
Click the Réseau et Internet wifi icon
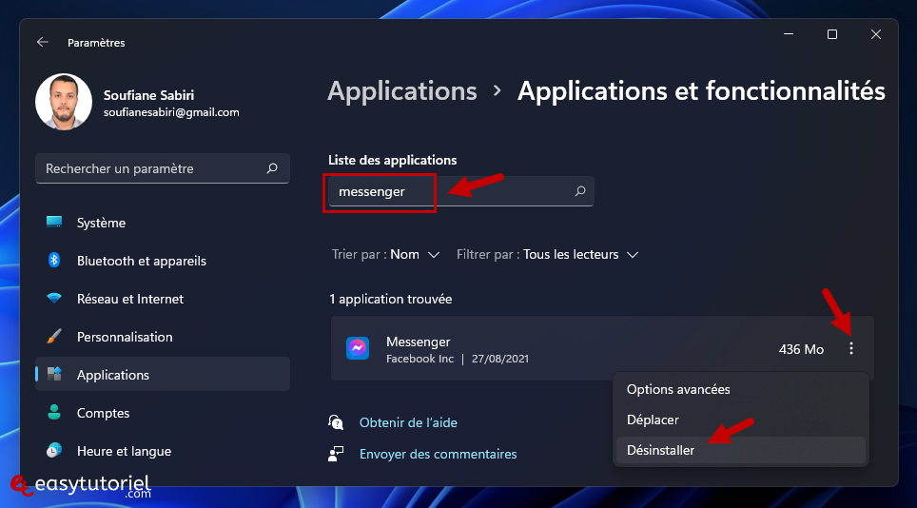pos(54,298)
